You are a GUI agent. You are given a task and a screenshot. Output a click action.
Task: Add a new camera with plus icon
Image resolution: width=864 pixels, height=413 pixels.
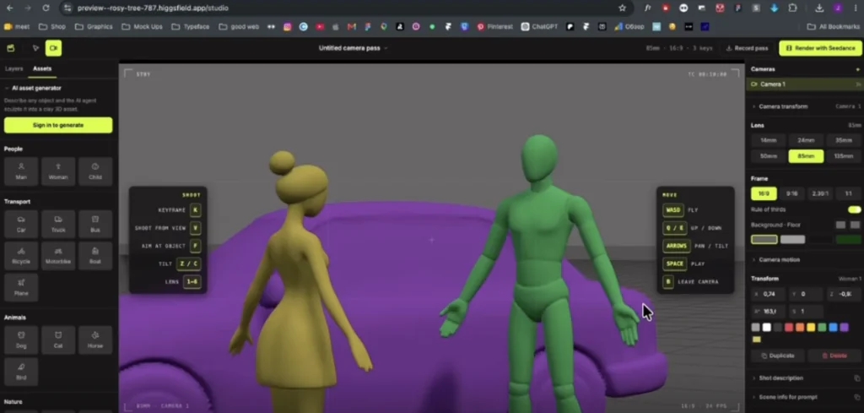tap(857, 69)
